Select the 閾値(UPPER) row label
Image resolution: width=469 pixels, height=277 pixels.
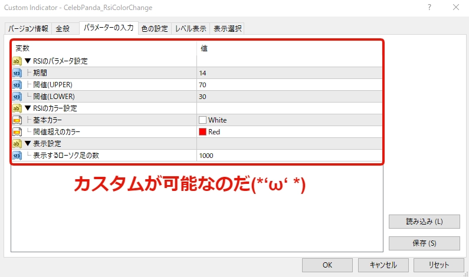[x=53, y=85]
